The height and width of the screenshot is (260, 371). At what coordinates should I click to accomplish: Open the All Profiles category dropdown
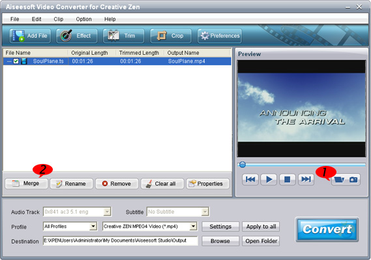pyautogui.click(x=93, y=226)
